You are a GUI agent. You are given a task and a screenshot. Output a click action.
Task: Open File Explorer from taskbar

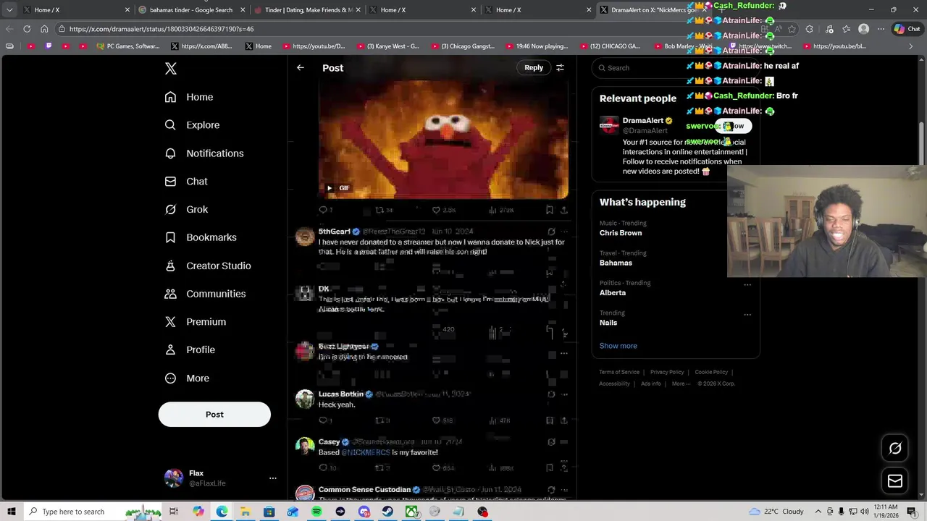(x=246, y=512)
